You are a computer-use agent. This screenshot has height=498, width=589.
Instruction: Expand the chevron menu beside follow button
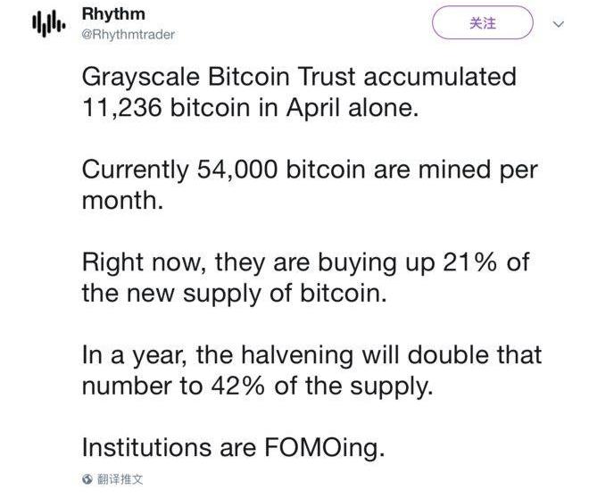point(560,24)
